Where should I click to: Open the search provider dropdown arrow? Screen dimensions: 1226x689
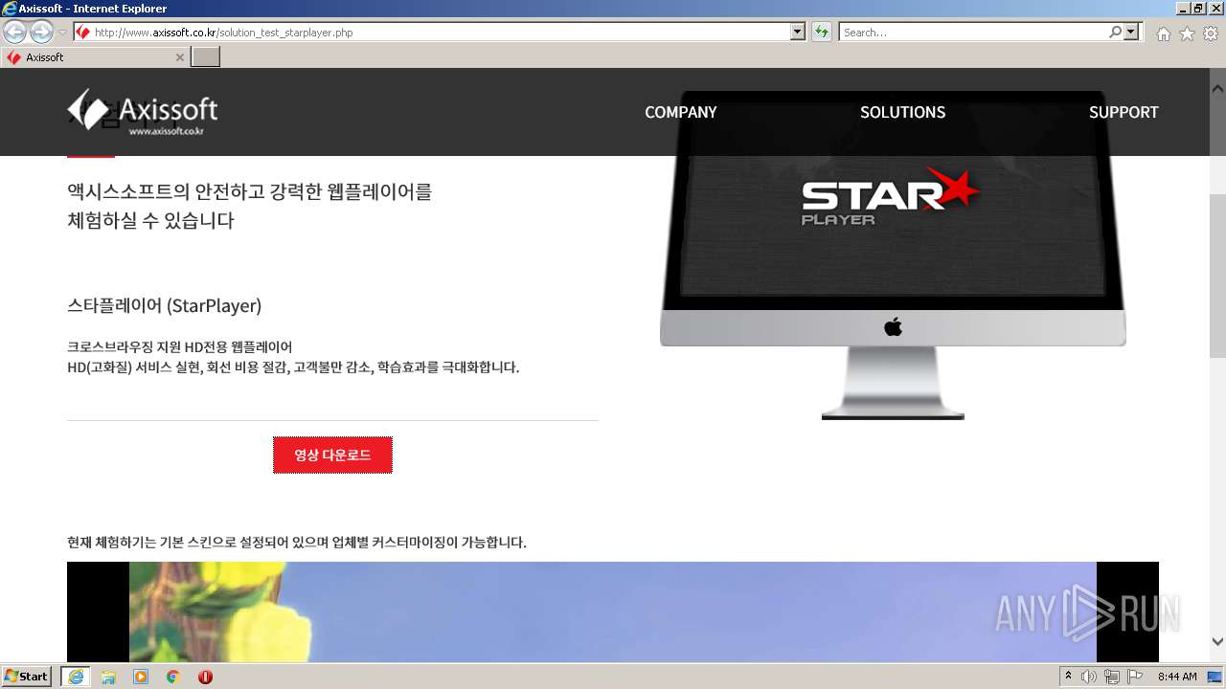[1132, 33]
